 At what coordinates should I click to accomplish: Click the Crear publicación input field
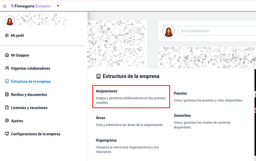click(x=217, y=31)
